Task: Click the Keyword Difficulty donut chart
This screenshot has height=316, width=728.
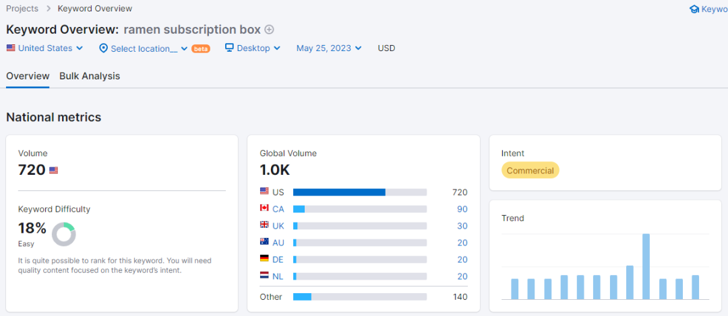Action: (63, 234)
